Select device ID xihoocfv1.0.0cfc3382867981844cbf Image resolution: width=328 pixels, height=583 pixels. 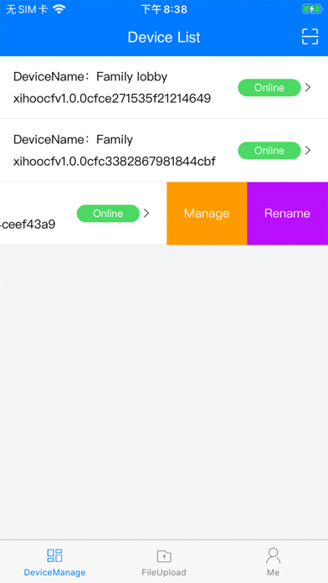point(115,162)
